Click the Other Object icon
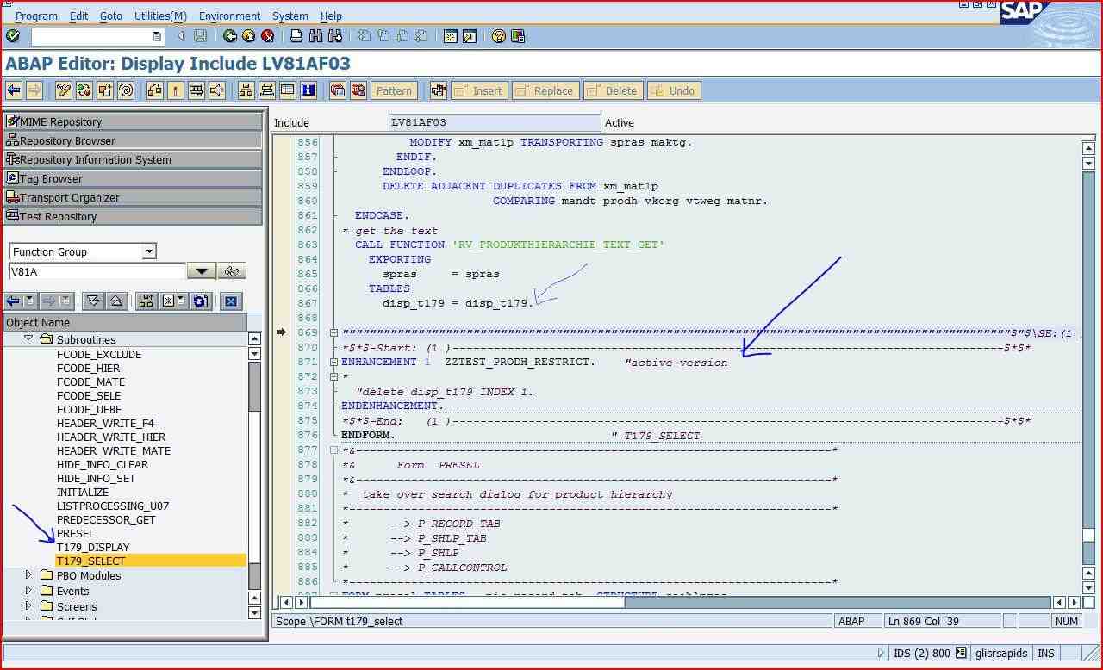The image size is (1103, 670). (x=105, y=90)
